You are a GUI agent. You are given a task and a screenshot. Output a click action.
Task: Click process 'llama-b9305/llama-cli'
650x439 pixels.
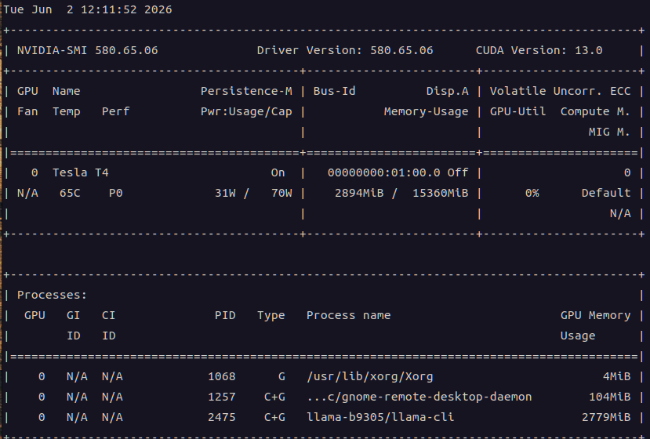(x=380, y=418)
